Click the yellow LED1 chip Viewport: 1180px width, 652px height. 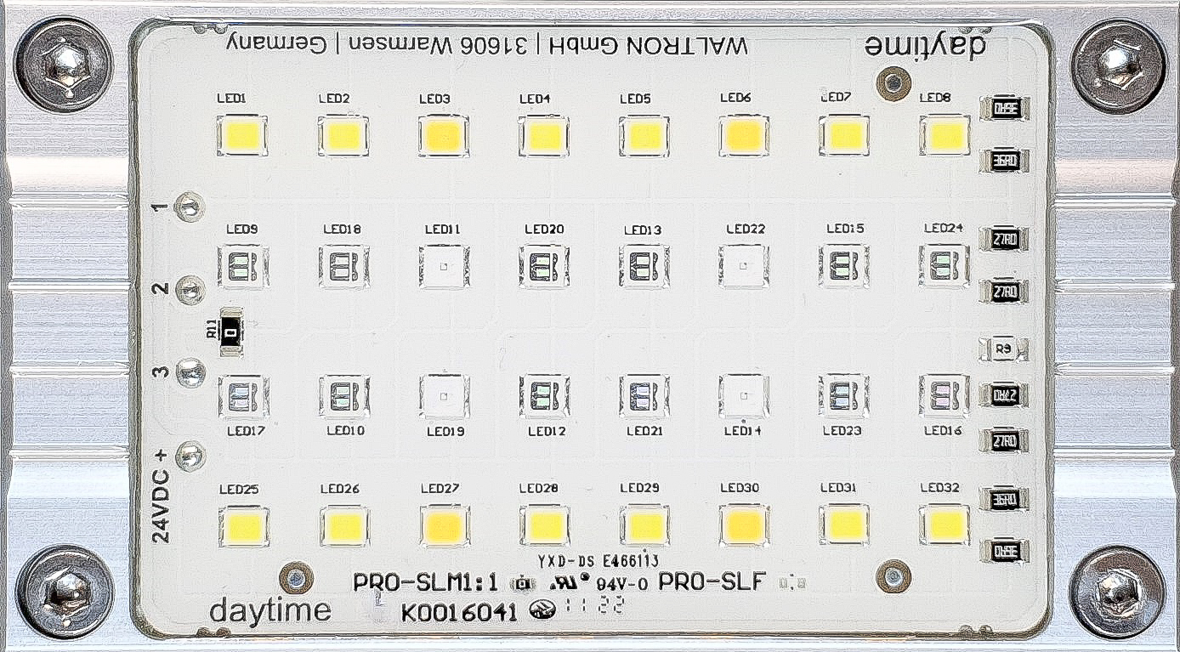(x=243, y=136)
